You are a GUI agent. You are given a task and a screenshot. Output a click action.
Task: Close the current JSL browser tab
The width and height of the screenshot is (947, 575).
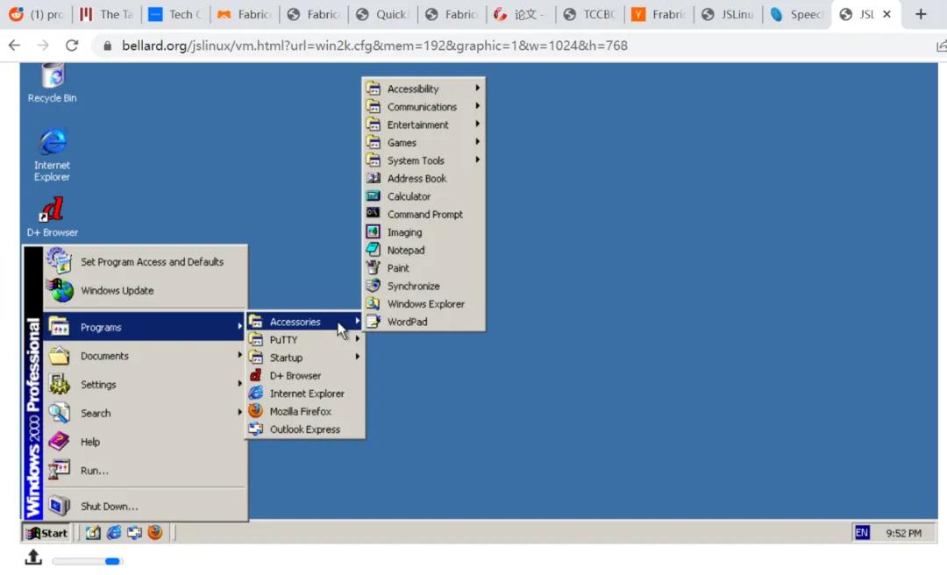(x=886, y=14)
